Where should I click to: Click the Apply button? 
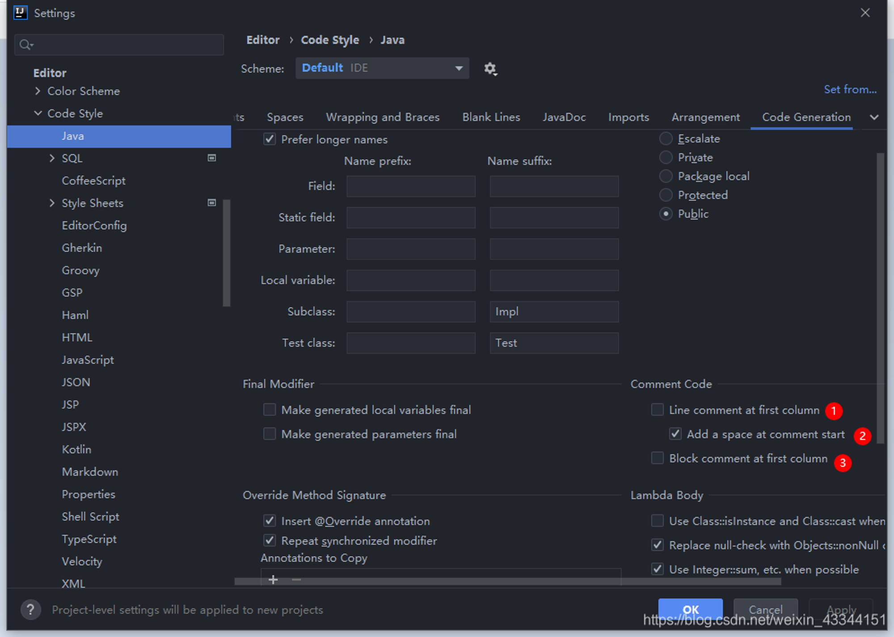click(x=841, y=610)
